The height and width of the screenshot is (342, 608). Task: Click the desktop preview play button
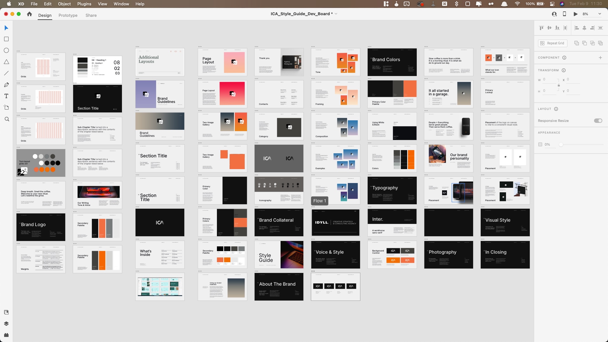point(575,14)
